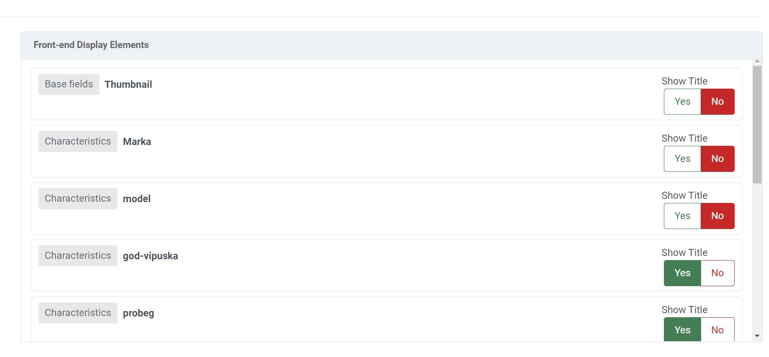Select No for model Show Title
Viewport: 769px width, 357px height.
[x=717, y=216]
